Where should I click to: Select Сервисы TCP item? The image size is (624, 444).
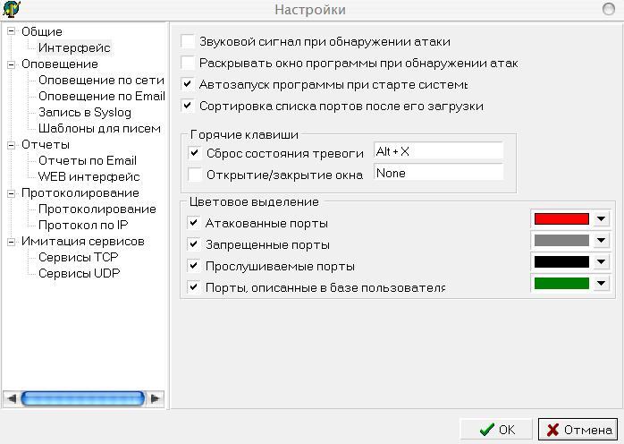pyautogui.click(x=79, y=257)
